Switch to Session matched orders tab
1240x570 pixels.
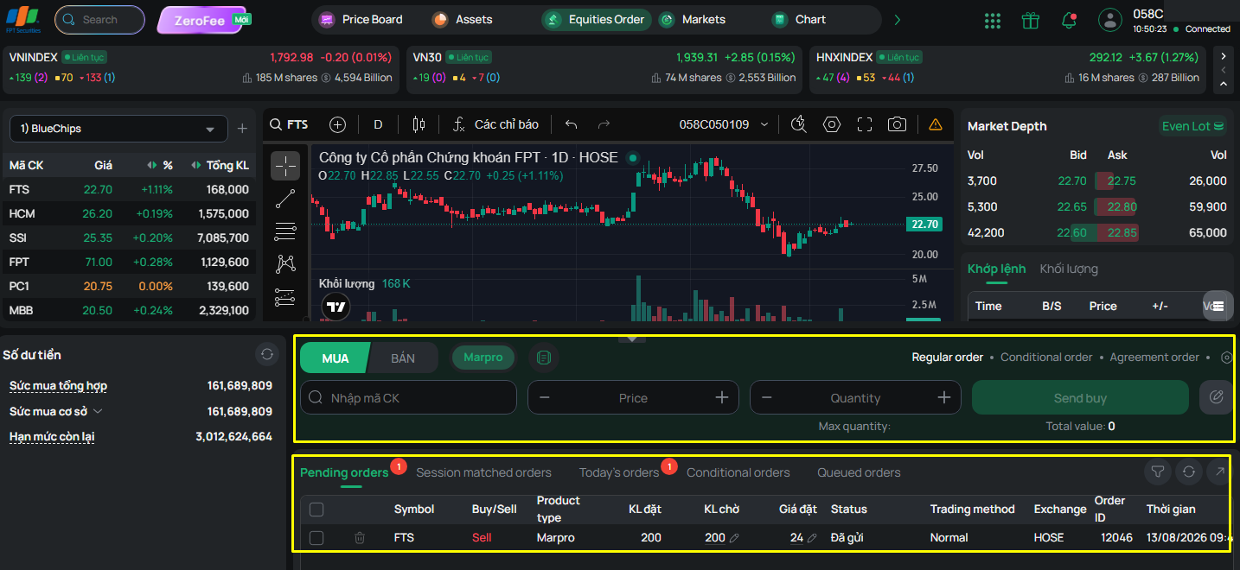click(x=483, y=472)
